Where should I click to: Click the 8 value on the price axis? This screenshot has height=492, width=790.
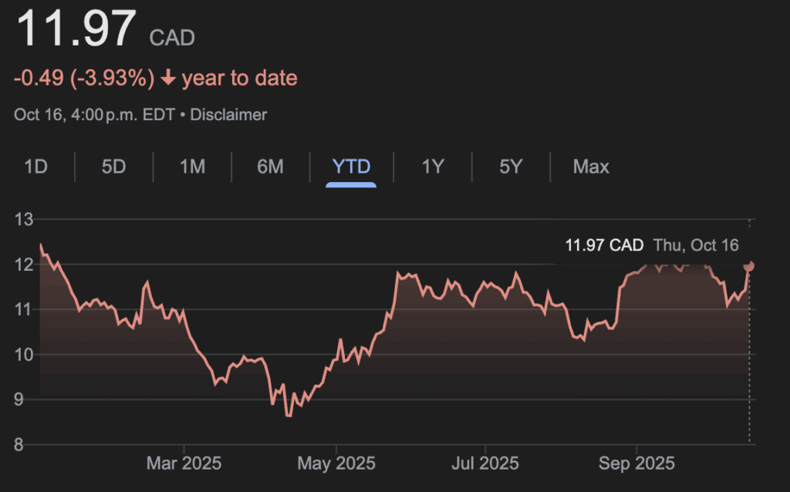[x=19, y=445]
